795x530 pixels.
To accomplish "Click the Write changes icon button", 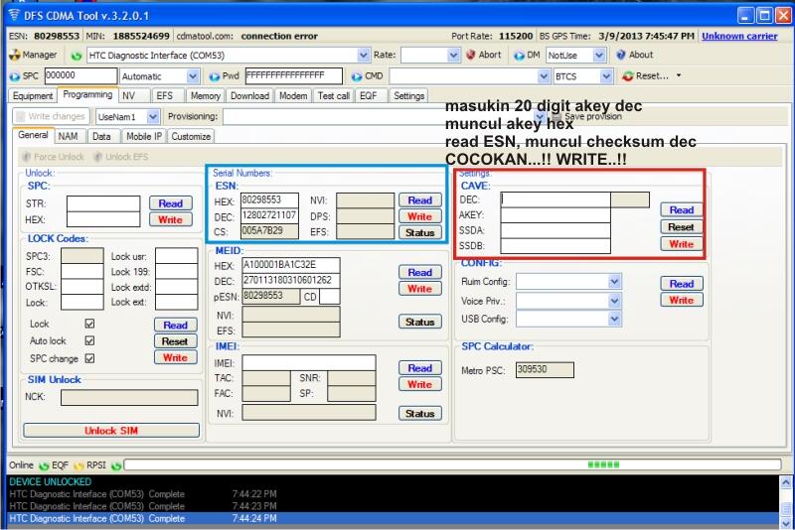I will (20, 116).
